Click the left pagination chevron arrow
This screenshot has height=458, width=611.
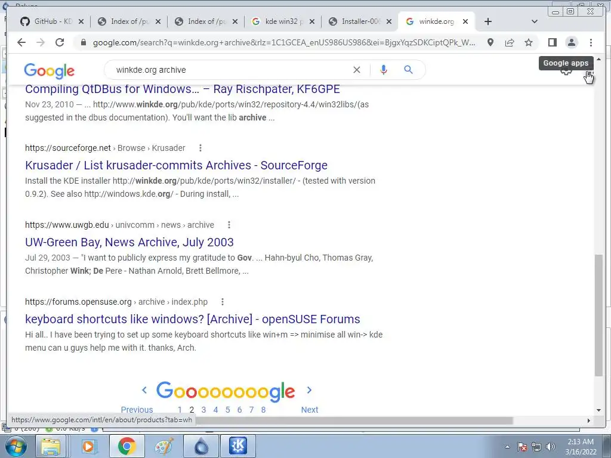tap(144, 390)
